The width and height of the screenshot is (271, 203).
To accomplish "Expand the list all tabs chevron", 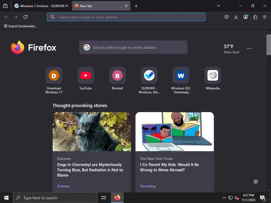I will coord(218,6).
